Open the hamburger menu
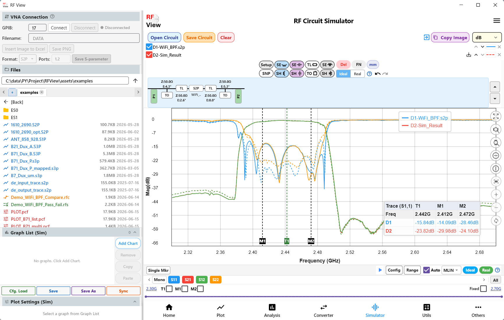Screen dimensions: 504x320 (497, 21)
